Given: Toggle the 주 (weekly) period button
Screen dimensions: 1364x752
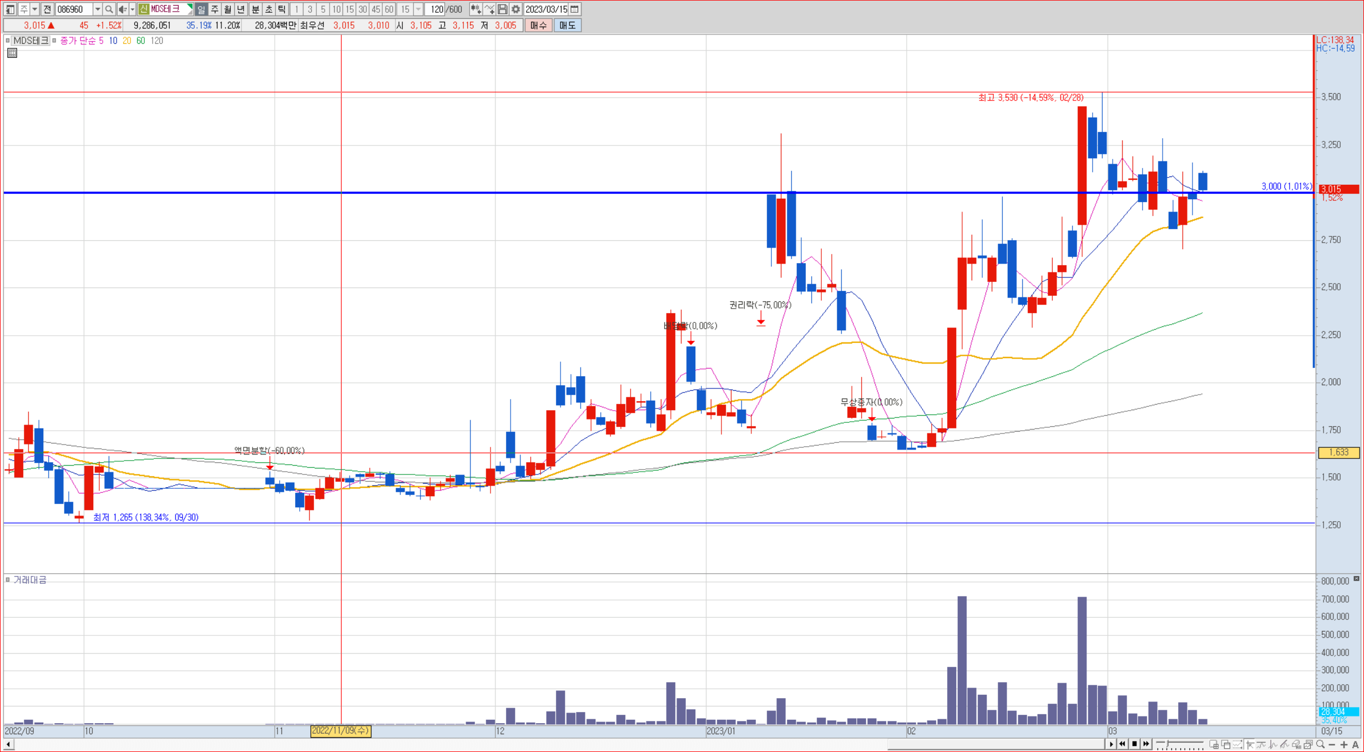Looking at the screenshot, I should pyautogui.click(x=215, y=9).
